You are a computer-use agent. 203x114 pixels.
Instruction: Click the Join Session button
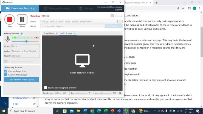(x=114, y=26)
